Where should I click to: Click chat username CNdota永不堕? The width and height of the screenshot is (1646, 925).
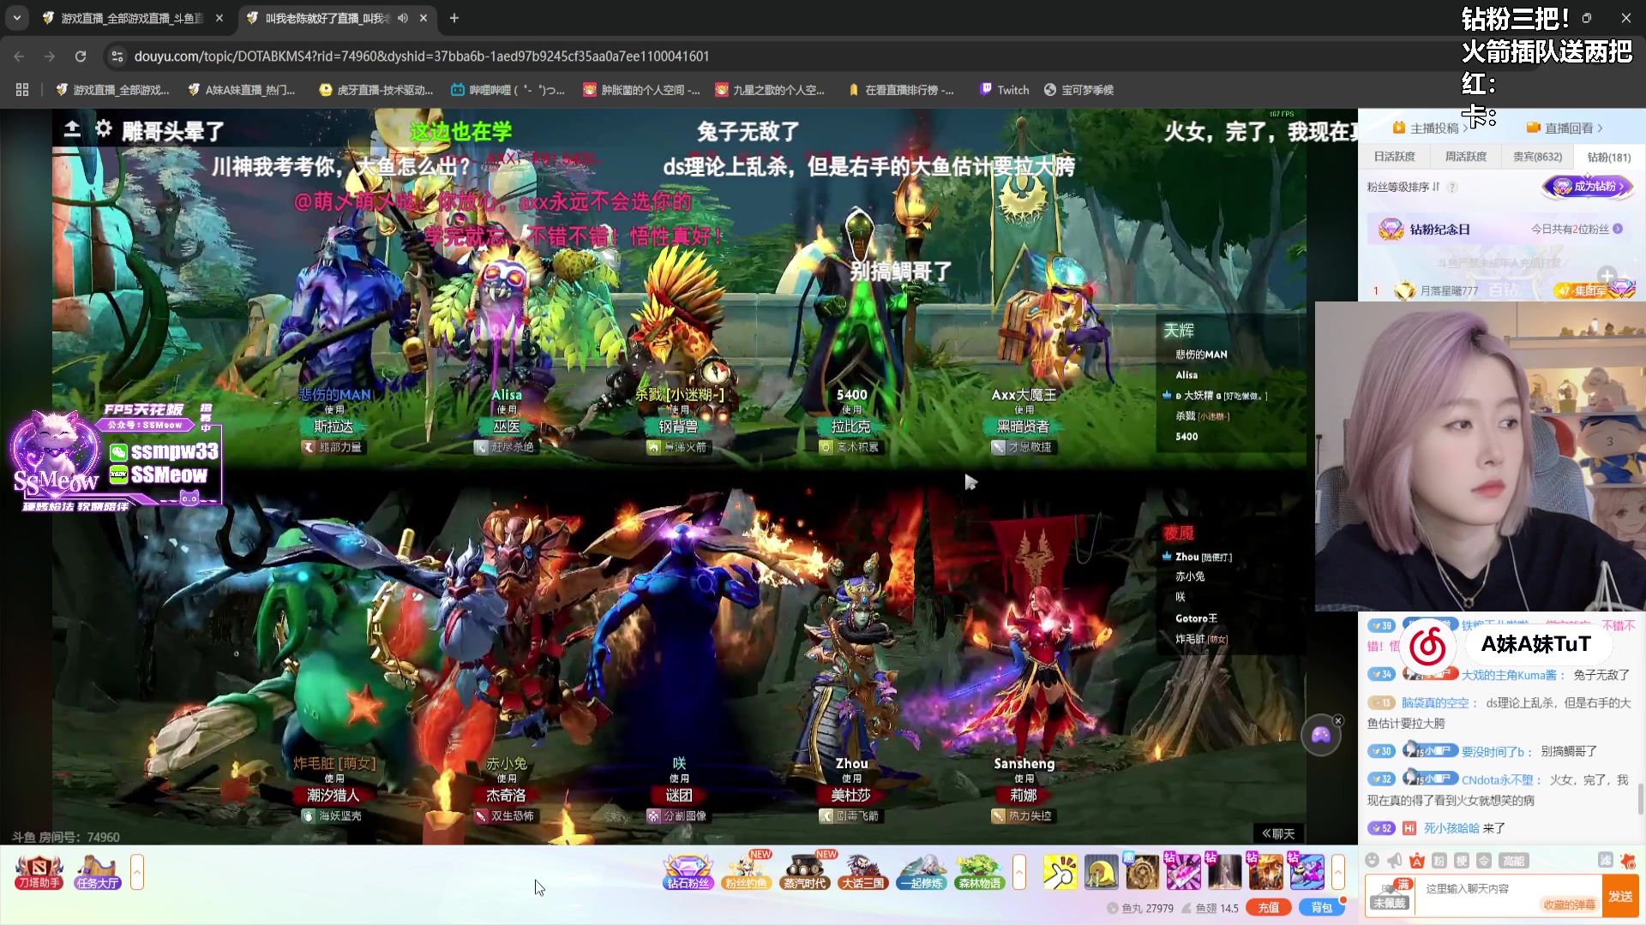(x=1497, y=779)
